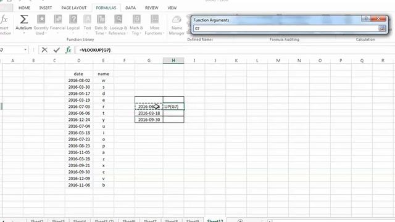The width and height of the screenshot is (395, 222).
Task: Select cell with date 2016-09-21
Action: coord(79,166)
